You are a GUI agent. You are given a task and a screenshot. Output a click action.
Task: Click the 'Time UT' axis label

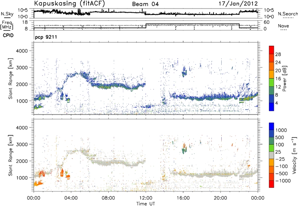[146, 203]
